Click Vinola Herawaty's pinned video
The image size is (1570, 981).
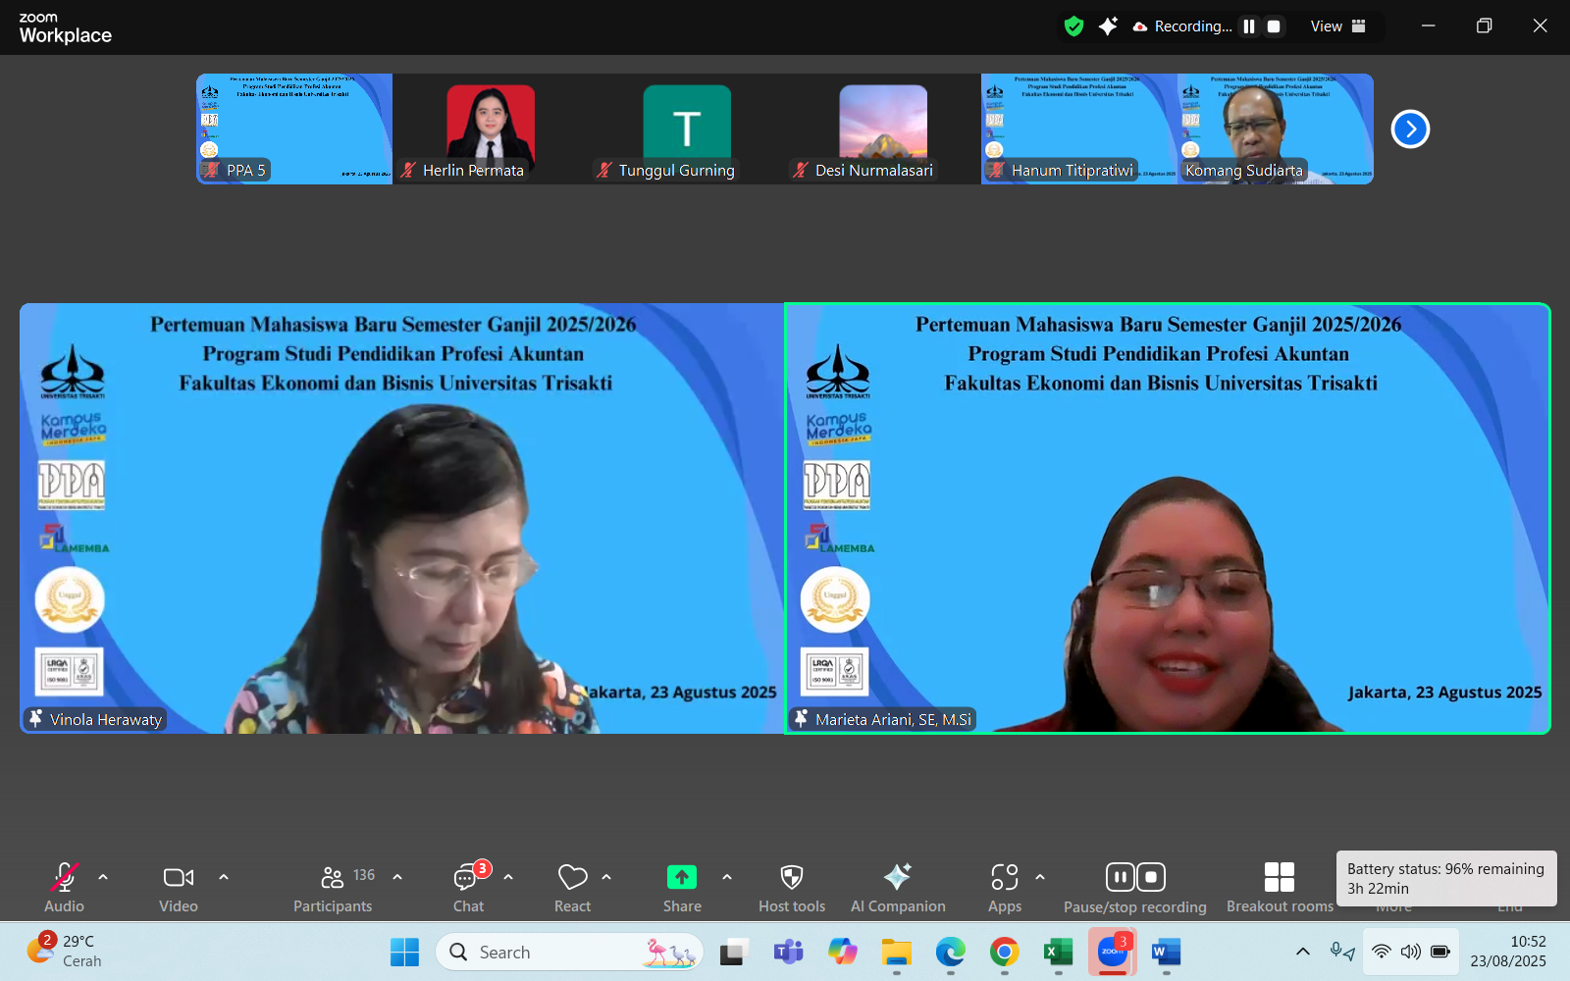(x=401, y=518)
